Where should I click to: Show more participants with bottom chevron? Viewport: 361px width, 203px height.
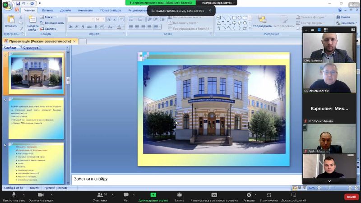pyautogui.click(x=329, y=181)
